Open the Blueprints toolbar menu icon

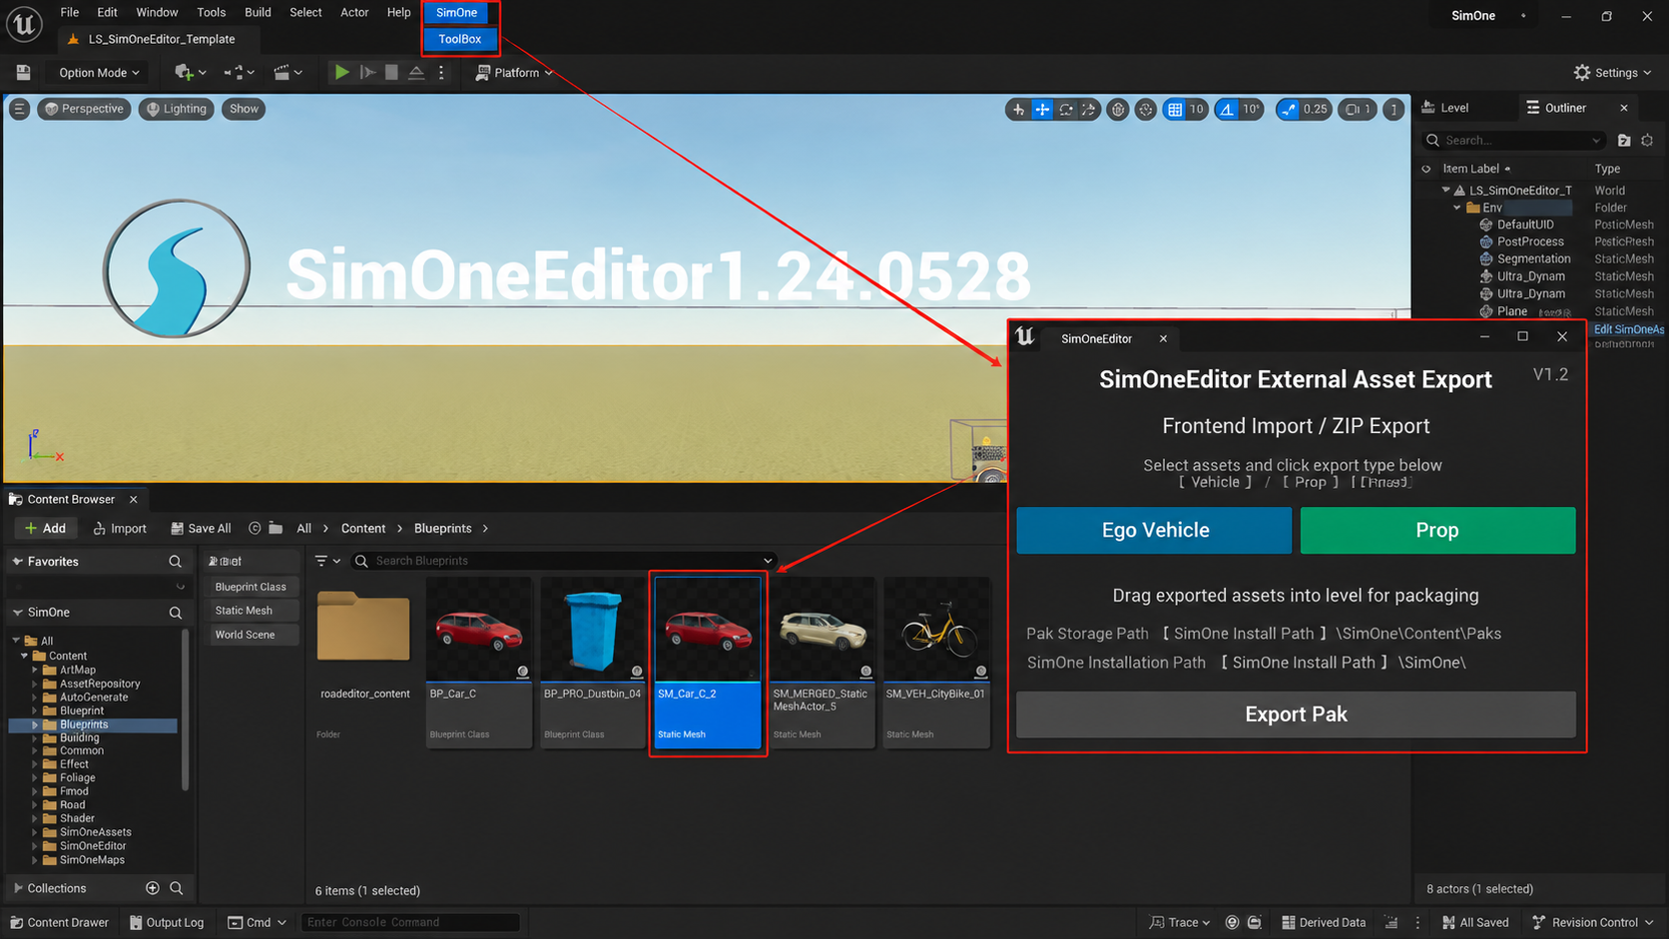point(239,72)
